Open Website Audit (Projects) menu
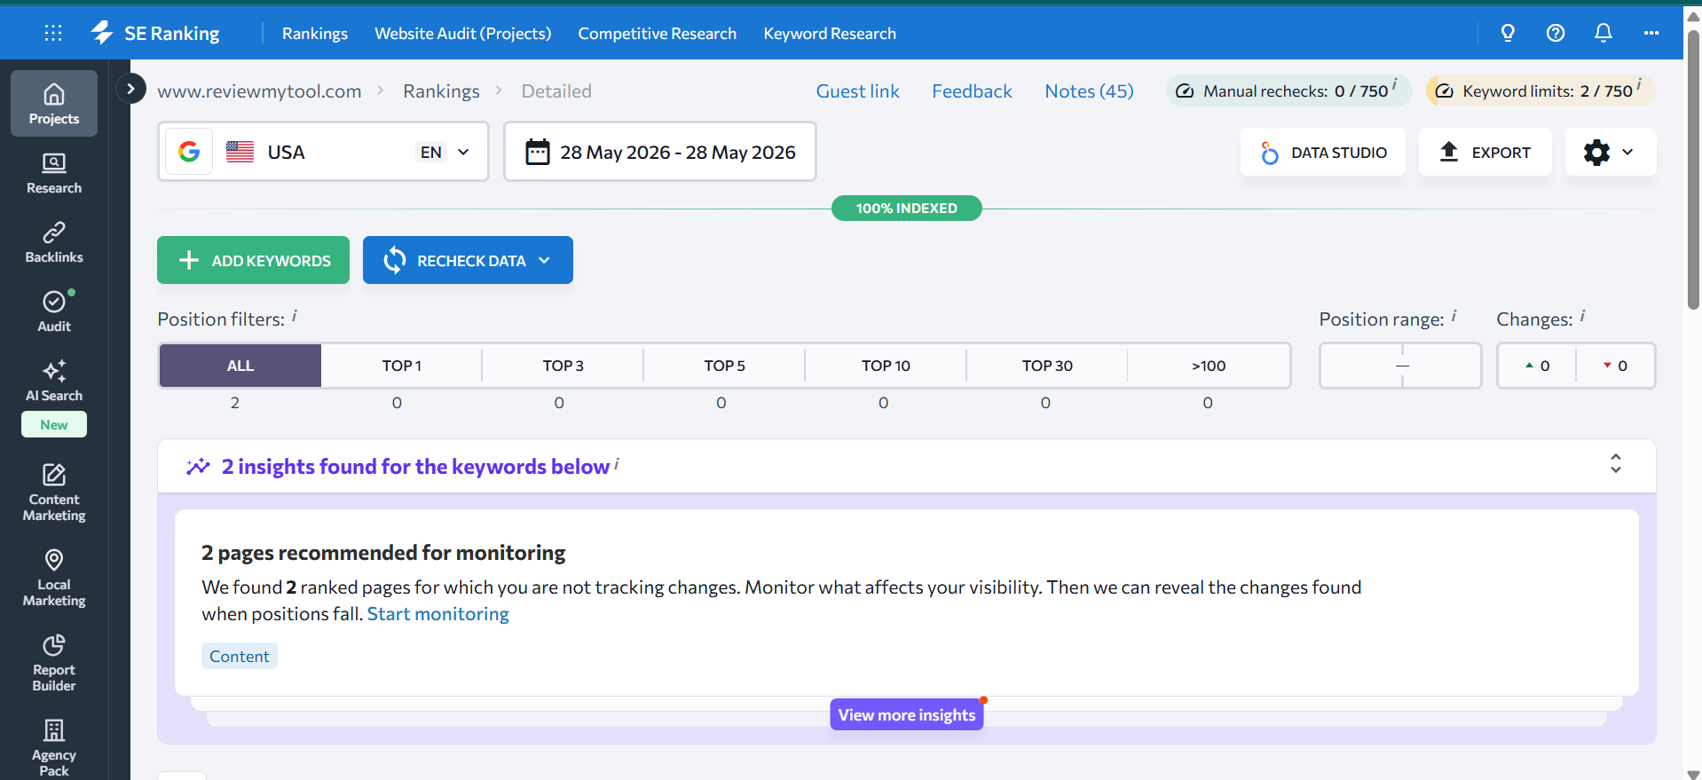1702x780 pixels. (463, 33)
